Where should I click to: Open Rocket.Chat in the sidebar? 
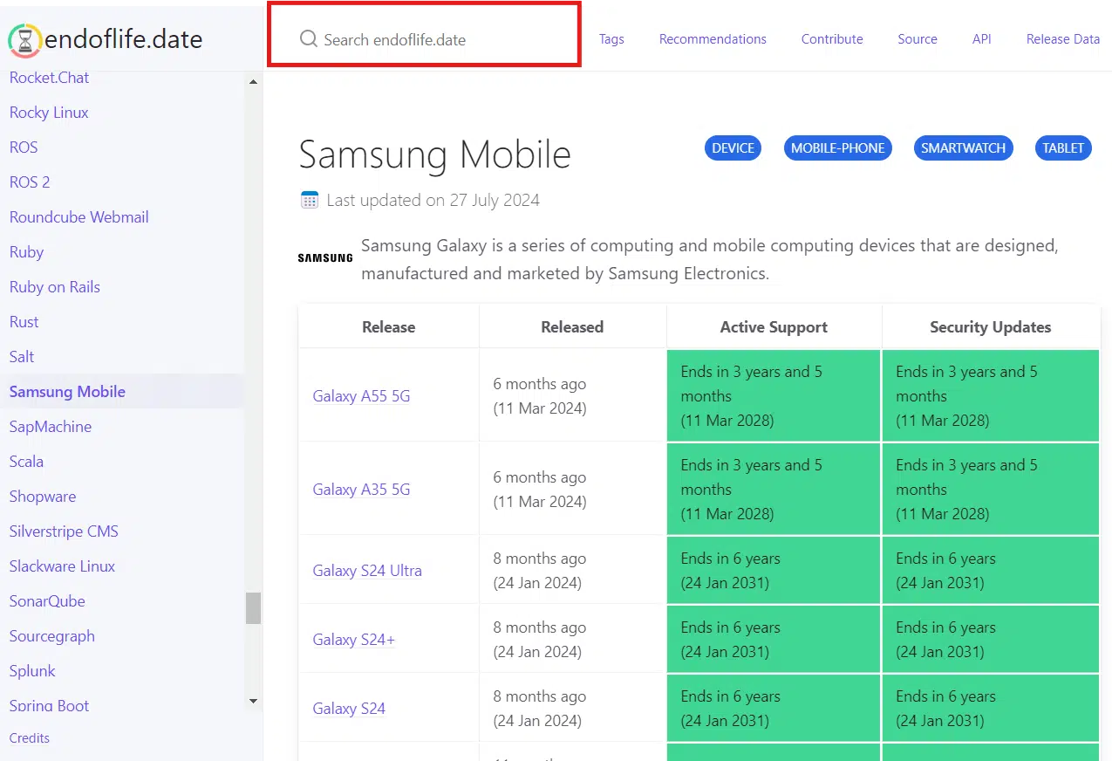click(x=49, y=78)
